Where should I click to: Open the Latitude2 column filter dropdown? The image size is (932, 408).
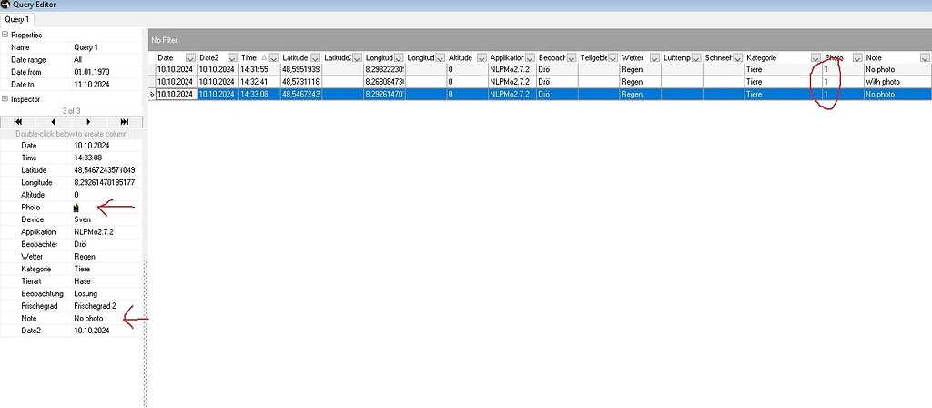(x=357, y=57)
